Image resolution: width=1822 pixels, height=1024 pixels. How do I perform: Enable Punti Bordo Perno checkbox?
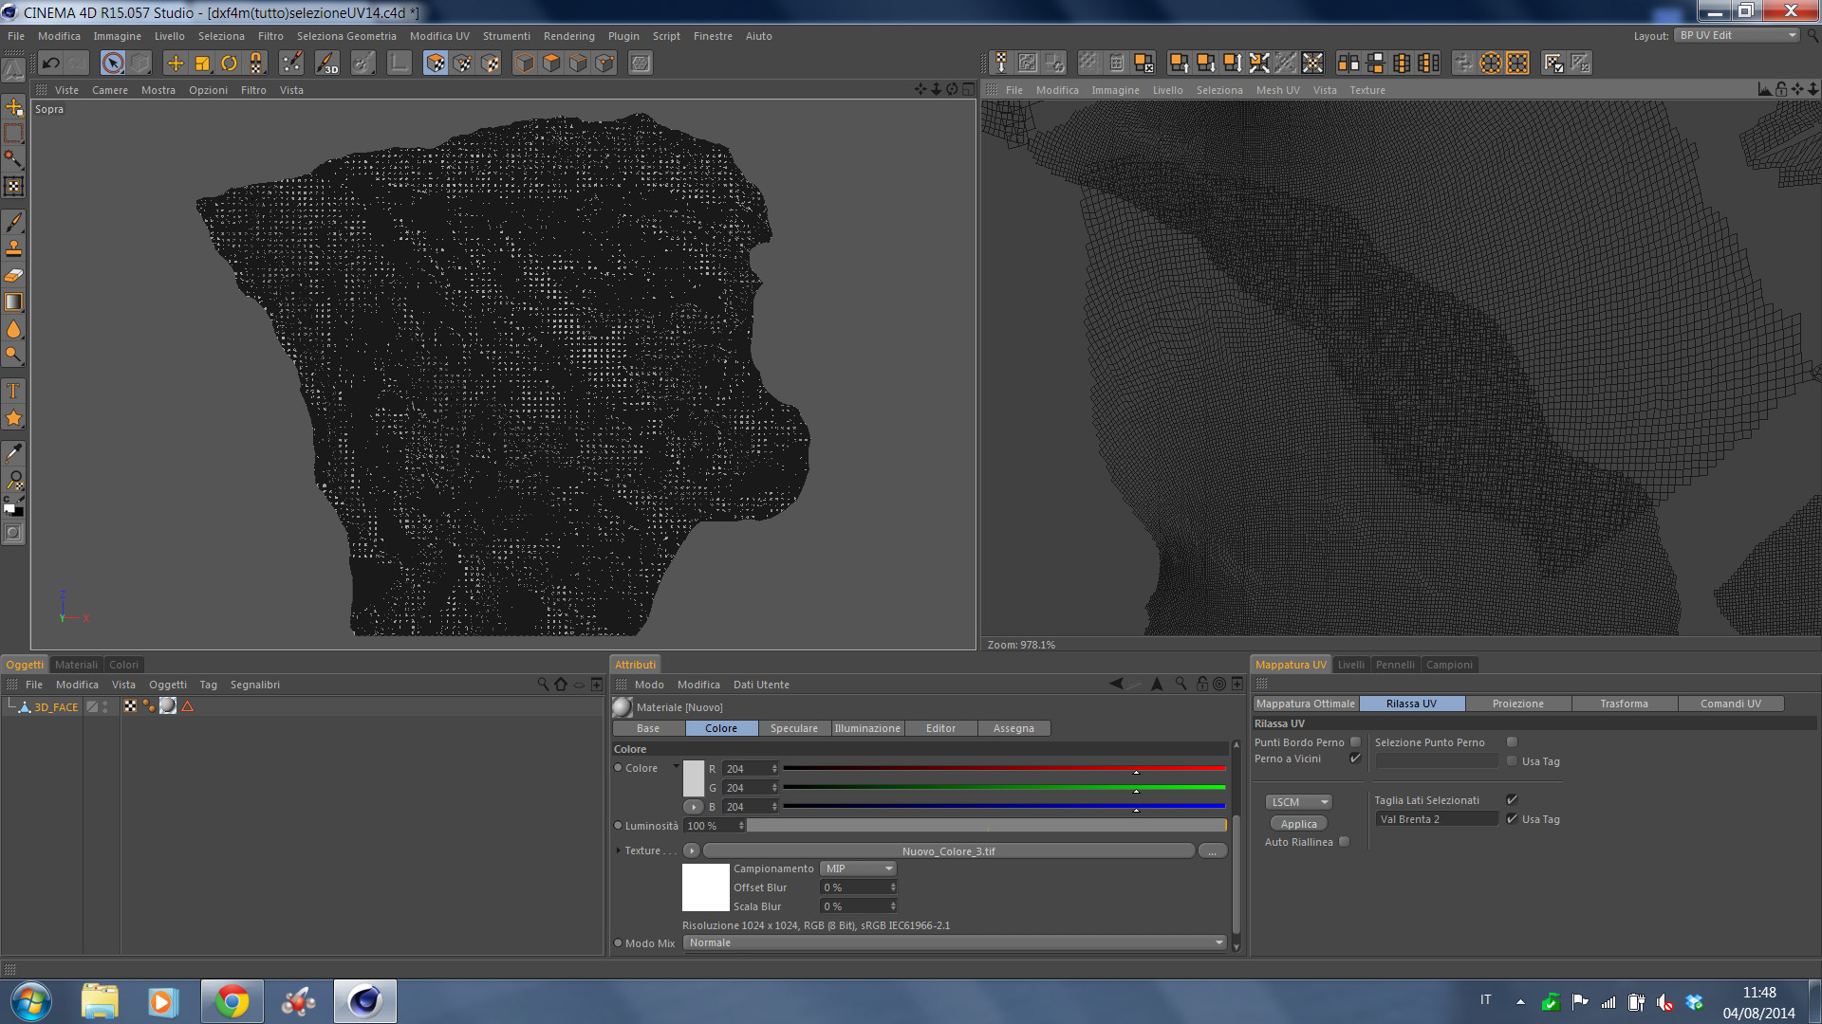pyautogui.click(x=1355, y=742)
